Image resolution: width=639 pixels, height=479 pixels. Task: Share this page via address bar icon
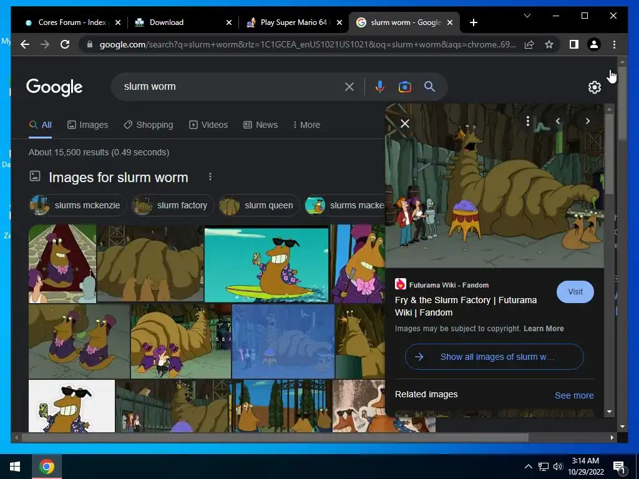(x=529, y=44)
